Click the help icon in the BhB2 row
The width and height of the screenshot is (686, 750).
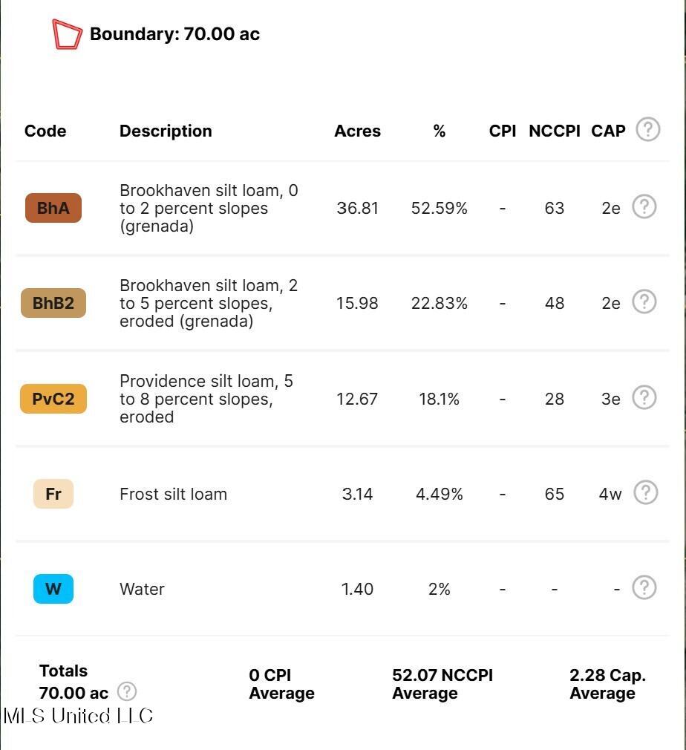[x=644, y=301]
